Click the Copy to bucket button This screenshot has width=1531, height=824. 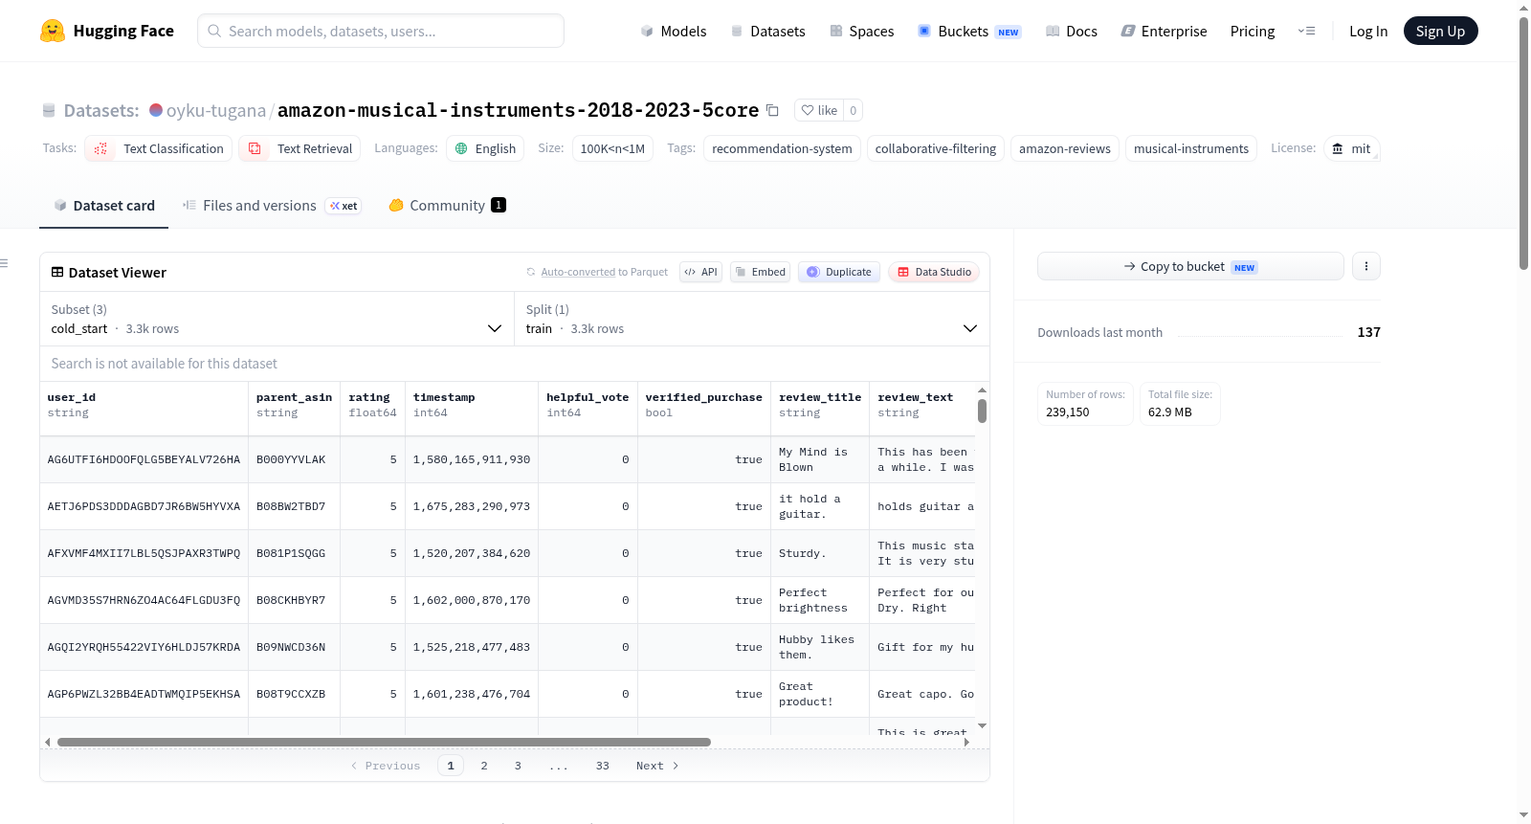1190,266
